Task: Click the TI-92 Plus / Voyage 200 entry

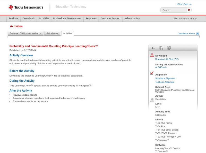Action: [168, 137]
